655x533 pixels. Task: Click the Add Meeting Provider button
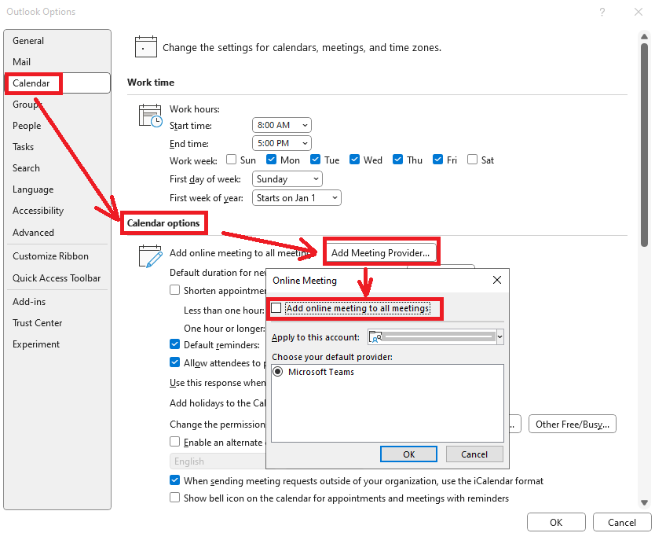tap(381, 251)
